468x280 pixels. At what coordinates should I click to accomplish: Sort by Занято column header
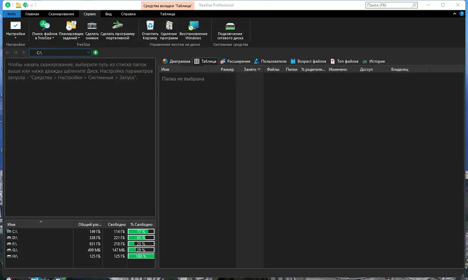250,70
